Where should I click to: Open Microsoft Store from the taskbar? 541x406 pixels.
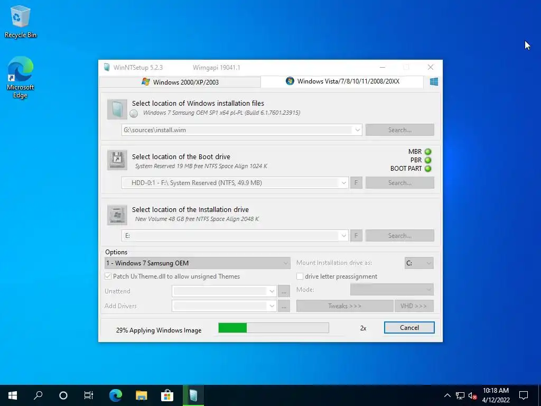(167, 395)
